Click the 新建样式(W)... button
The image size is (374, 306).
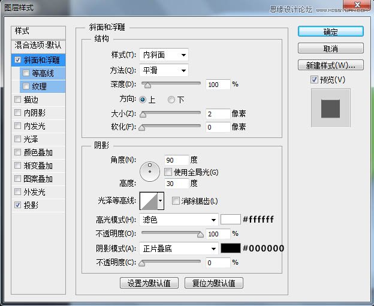[331, 65]
